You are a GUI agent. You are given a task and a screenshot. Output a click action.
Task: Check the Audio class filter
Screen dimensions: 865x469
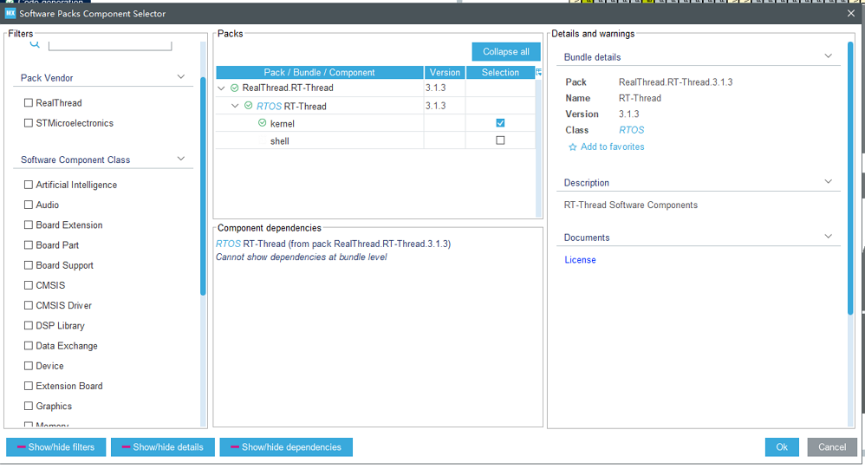tap(29, 205)
